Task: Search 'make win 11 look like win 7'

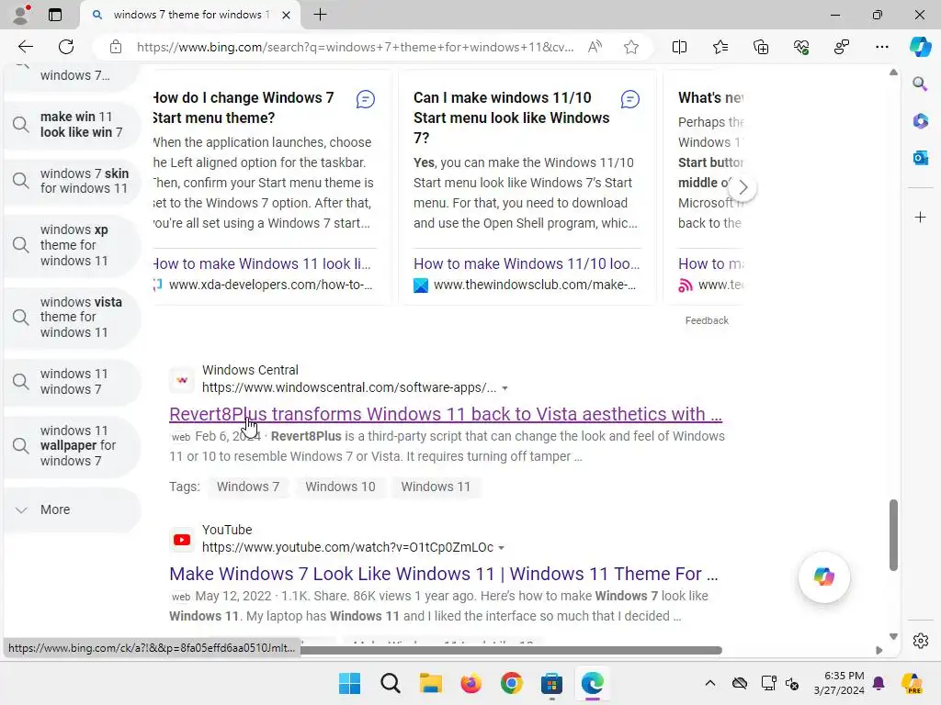Action: click(x=73, y=124)
